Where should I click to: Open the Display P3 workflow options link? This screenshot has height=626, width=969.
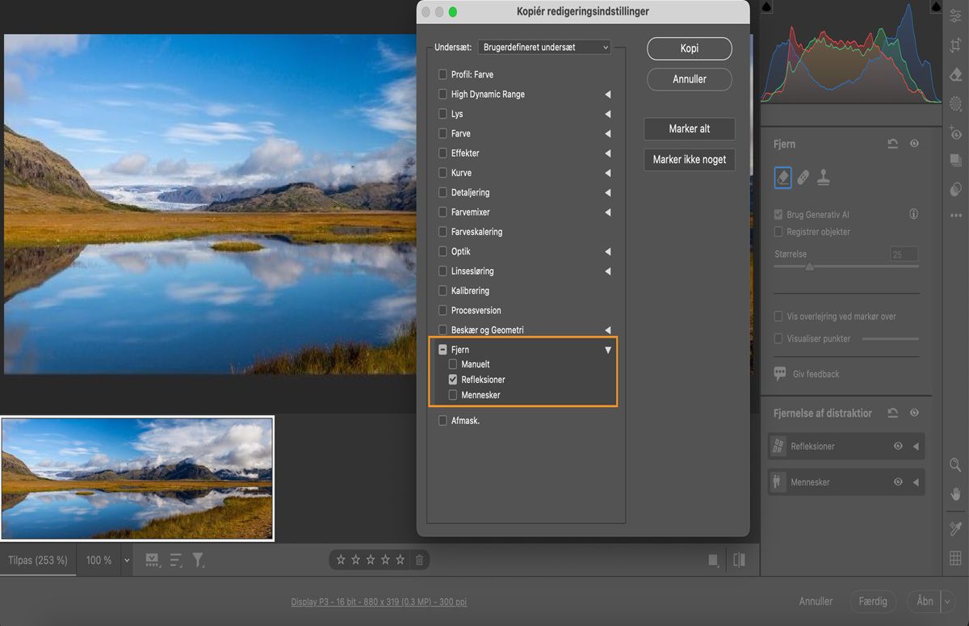coord(379,602)
